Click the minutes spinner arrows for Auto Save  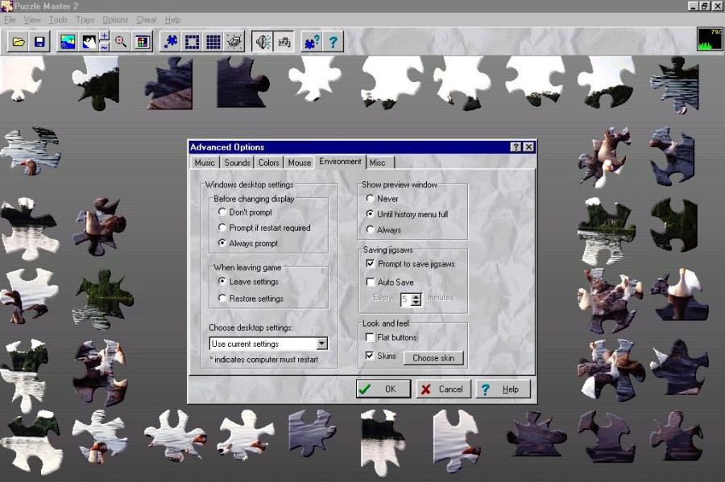[x=416, y=299]
